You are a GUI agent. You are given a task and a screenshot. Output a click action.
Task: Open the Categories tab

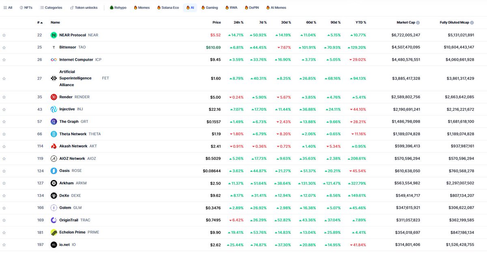pyautogui.click(x=51, y=8)
